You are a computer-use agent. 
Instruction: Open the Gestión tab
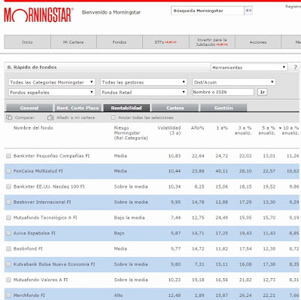[223, 108]
